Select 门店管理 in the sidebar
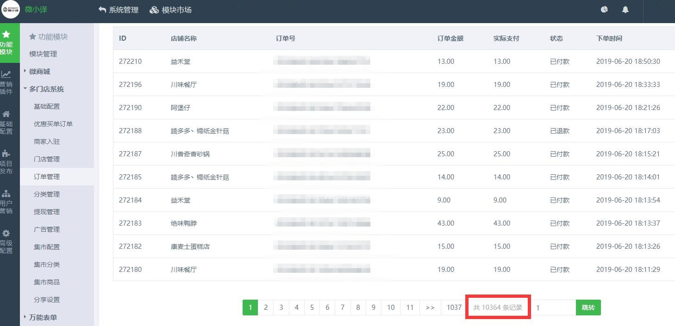This screenshot has height=326, width=675. tap(47, 159)
